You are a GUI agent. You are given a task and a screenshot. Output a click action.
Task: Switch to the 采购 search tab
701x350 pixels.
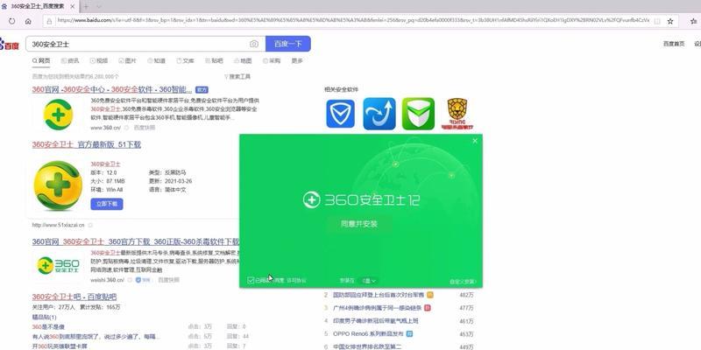tap(272, 60)
